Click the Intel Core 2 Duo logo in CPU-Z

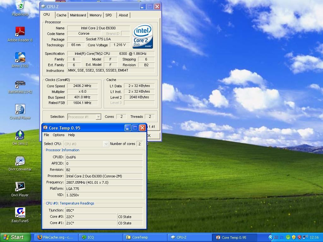coord(143,36)
